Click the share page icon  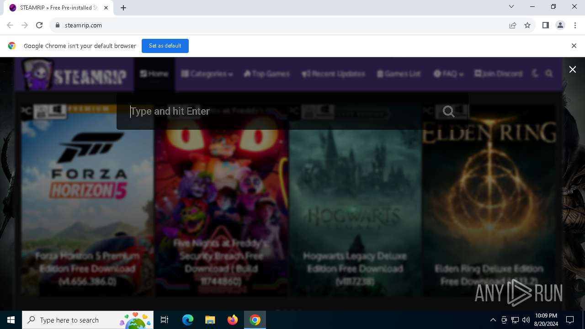pos(513,25)
